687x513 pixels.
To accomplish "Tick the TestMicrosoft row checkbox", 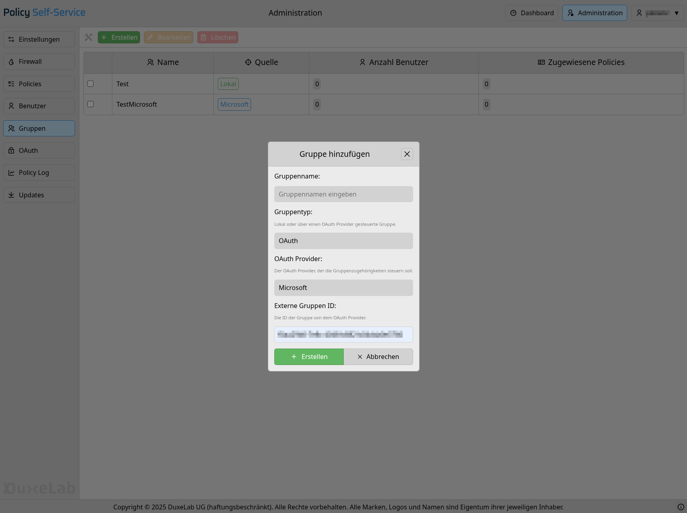I will coord(91,104).
